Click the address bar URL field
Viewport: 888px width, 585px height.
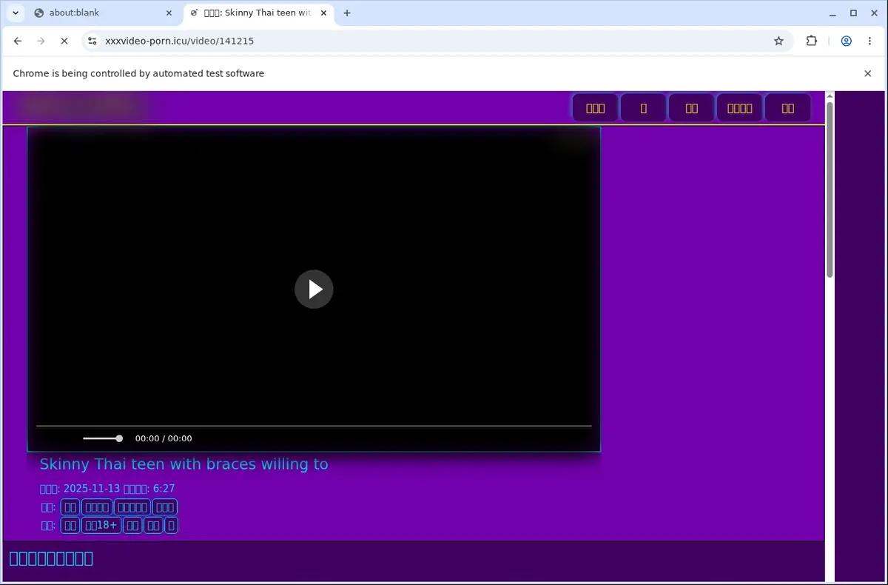pos(437,41)
